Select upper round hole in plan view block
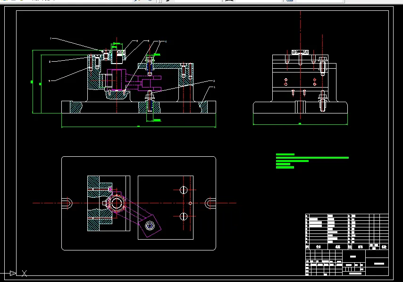The width and height of the screenshot is (403, 282). tap(184, 190)
